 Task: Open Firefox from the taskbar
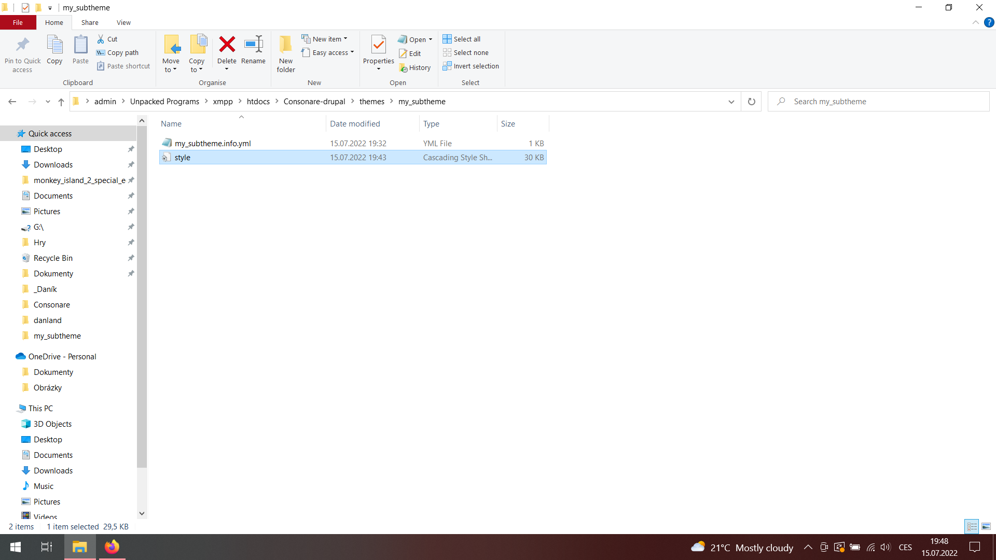pos(112,547)
